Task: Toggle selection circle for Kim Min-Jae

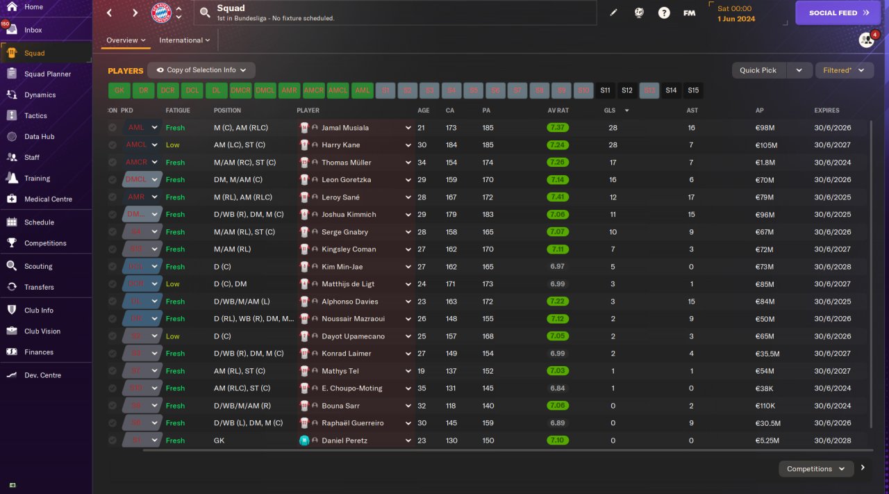Action: pyautogui.click(x=113, y=267)
